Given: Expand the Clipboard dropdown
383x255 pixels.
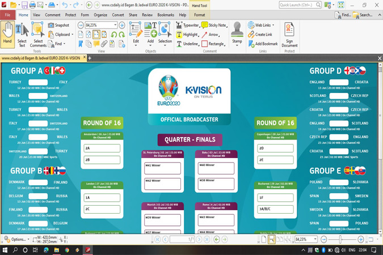Looking at the screenshot, I should click(72, 35).
